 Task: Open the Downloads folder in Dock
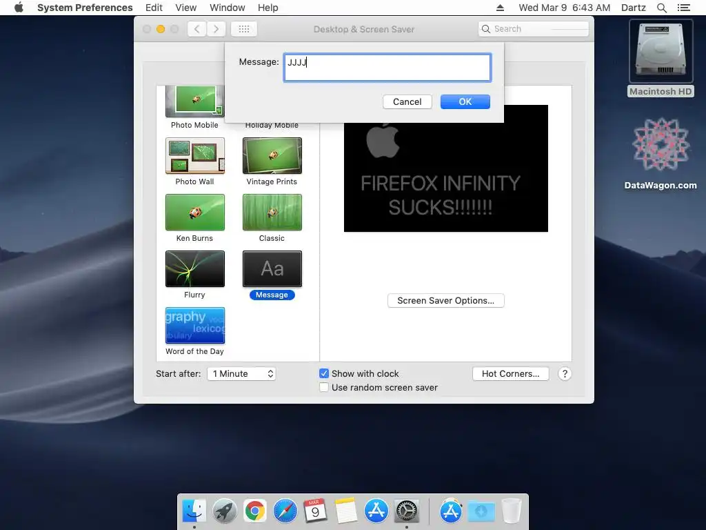click(481, 511)
